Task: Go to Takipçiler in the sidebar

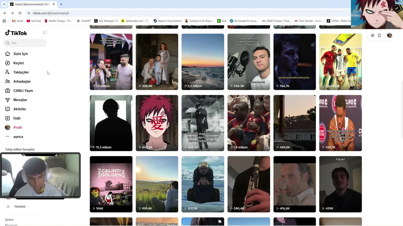Action: pyautogui.click(x=21, y=72)
